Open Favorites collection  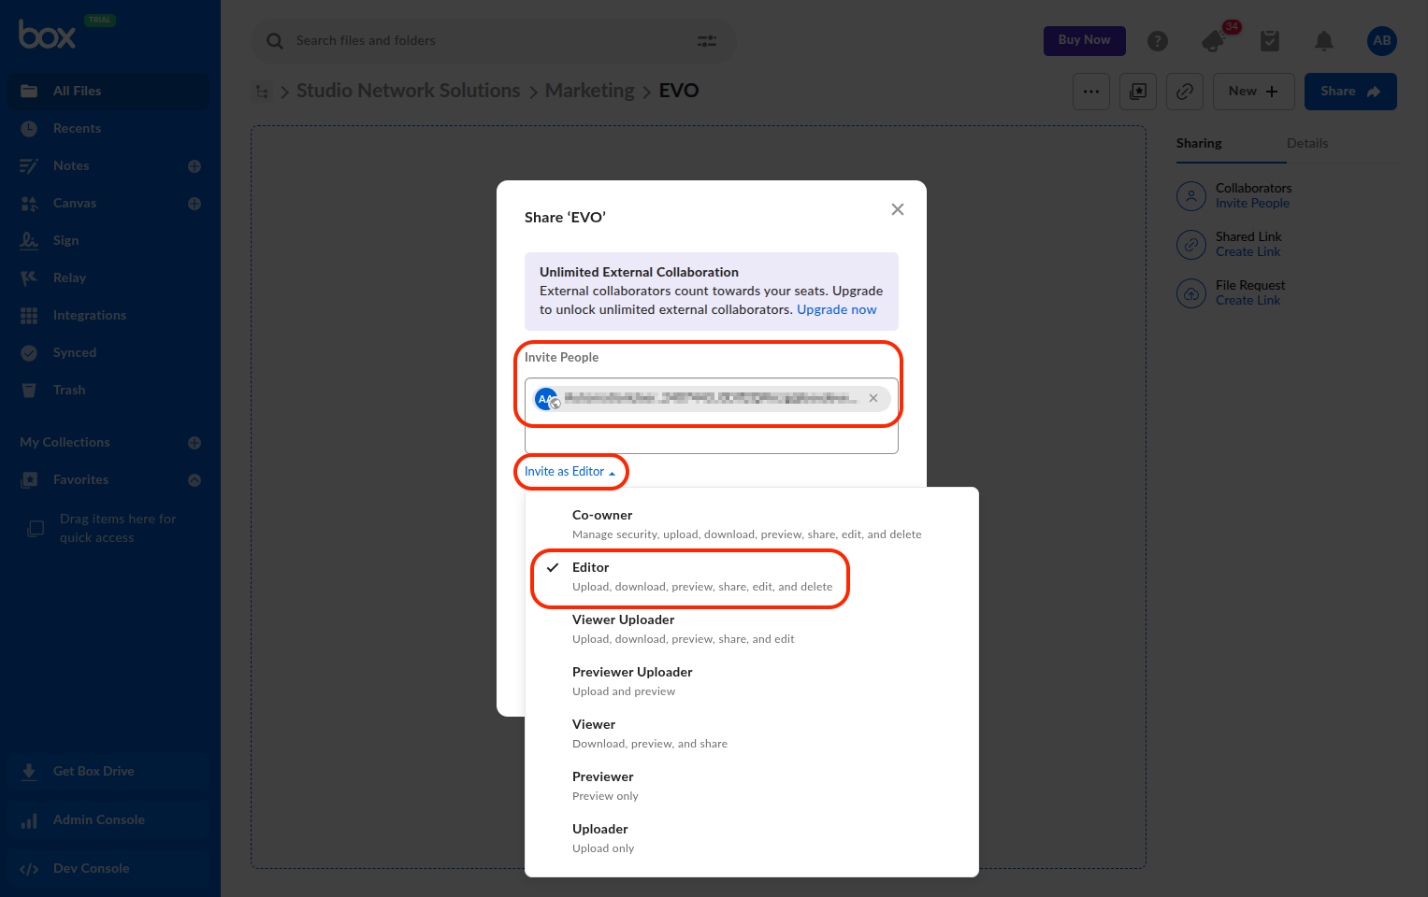pyautogui.click(x=80, y=479)
